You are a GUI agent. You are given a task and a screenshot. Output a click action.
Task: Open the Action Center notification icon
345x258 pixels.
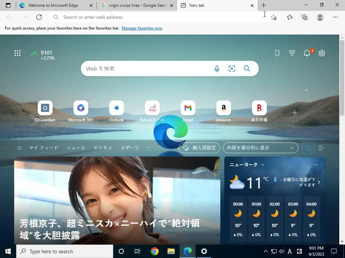click(334, 251)
